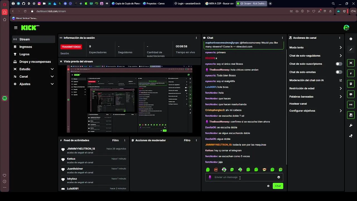Viewport: 357px width, 201px height.
Task: Click the three-dots cluster icon in the right toolbar
Action: tap(351, 136)
